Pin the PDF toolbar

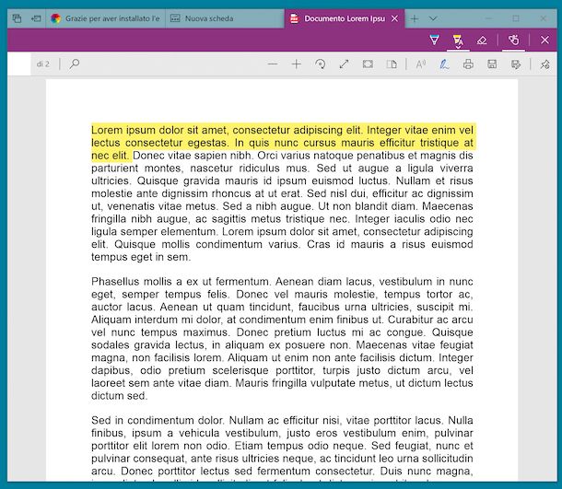[x=544, y=64]
